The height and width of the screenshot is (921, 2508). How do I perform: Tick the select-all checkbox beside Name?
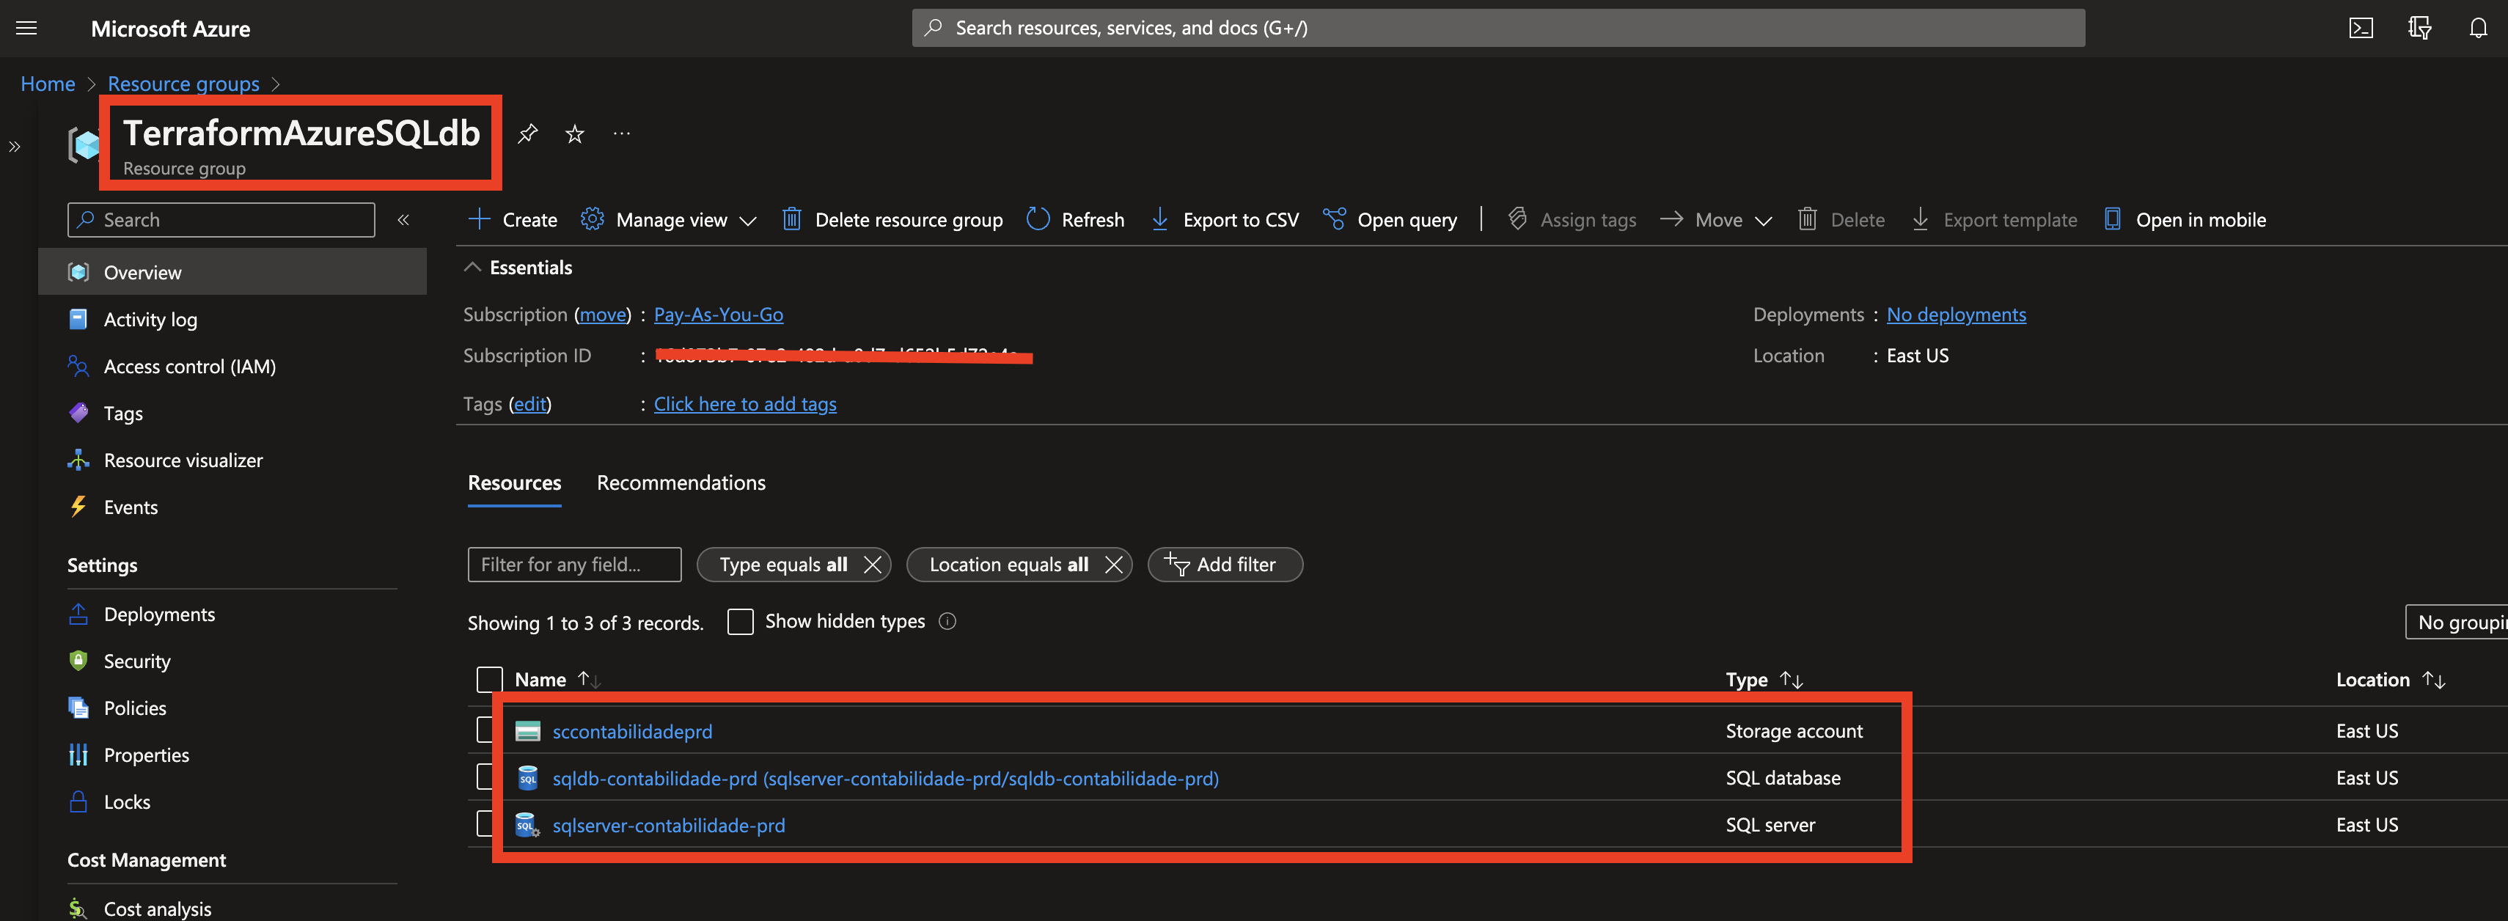click(488, 680)
